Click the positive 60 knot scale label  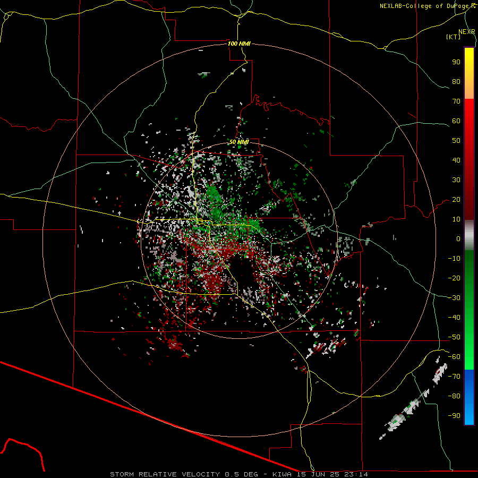[x=456, y=121]
